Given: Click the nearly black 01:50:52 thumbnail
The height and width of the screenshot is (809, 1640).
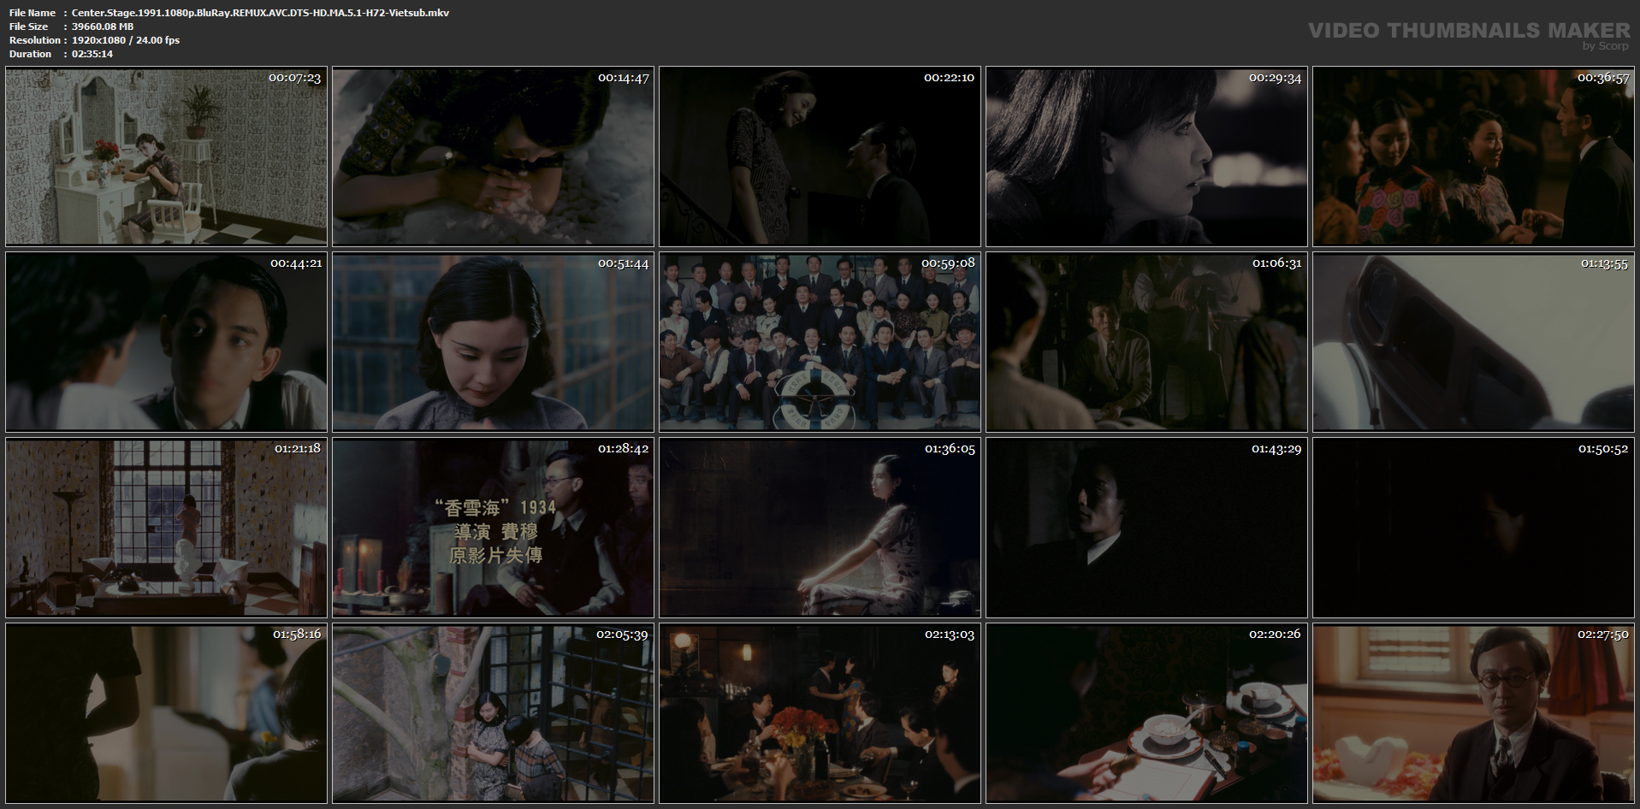Looking at the screenshot, I should 1473,528.
